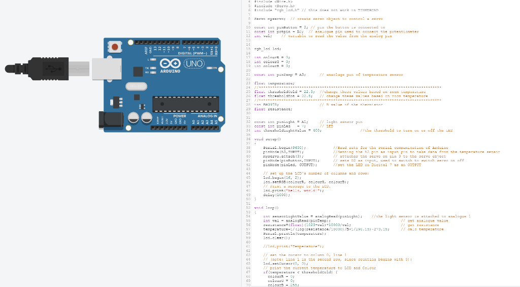
Task: Click the 'Serial.println(temperature);' line
Action: [295, 234]
